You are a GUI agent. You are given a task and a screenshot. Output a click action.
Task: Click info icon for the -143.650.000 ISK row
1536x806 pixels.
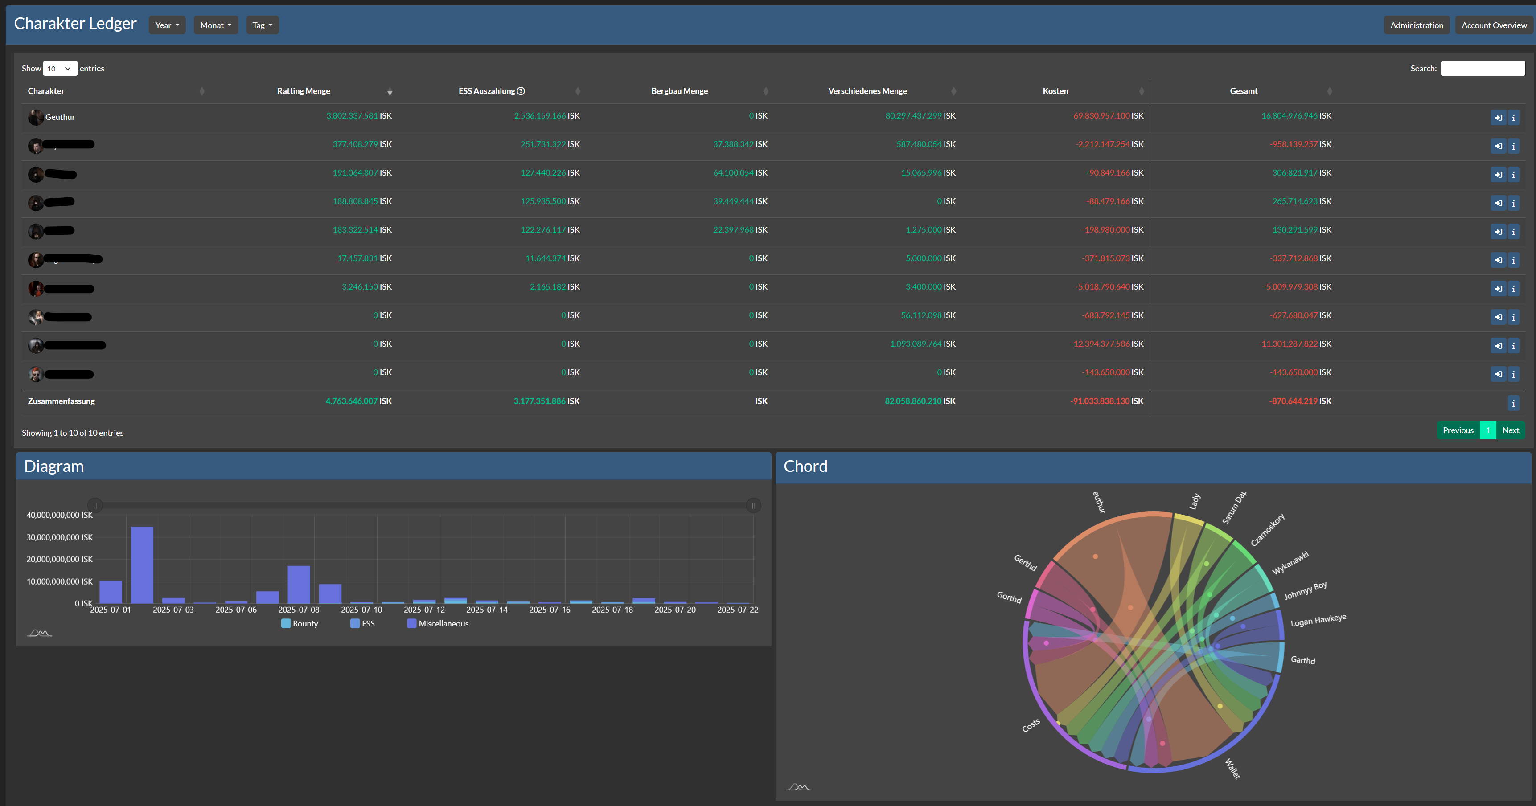click(1513, 374)
